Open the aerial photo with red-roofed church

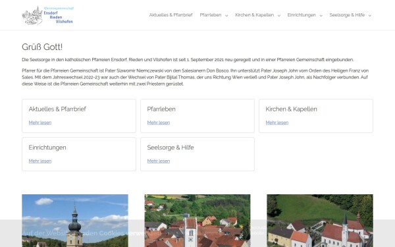320,221
